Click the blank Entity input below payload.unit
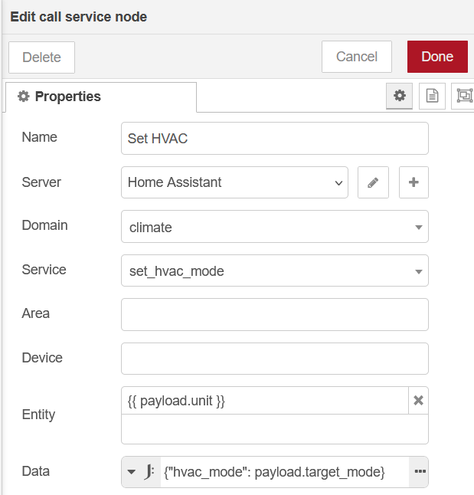474x495 pixels. [x=274, y=429]
